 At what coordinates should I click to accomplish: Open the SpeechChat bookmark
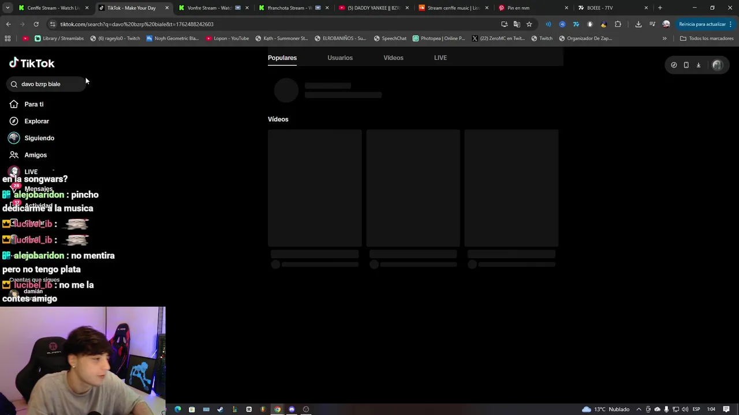[390, 39]
